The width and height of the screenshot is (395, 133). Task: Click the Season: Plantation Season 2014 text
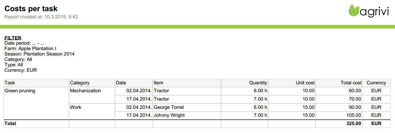click(x=39, y=54)
